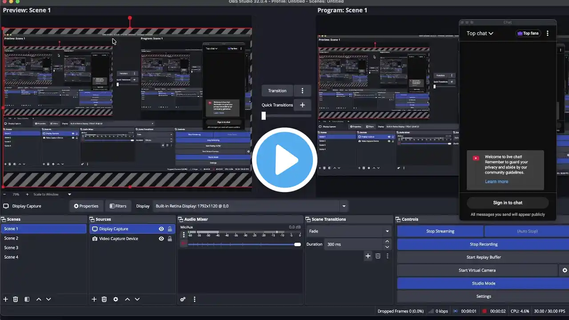Mute the Mic/Aux audio channel
Viewport: 569px width, 320px height.
coord(184,244)
